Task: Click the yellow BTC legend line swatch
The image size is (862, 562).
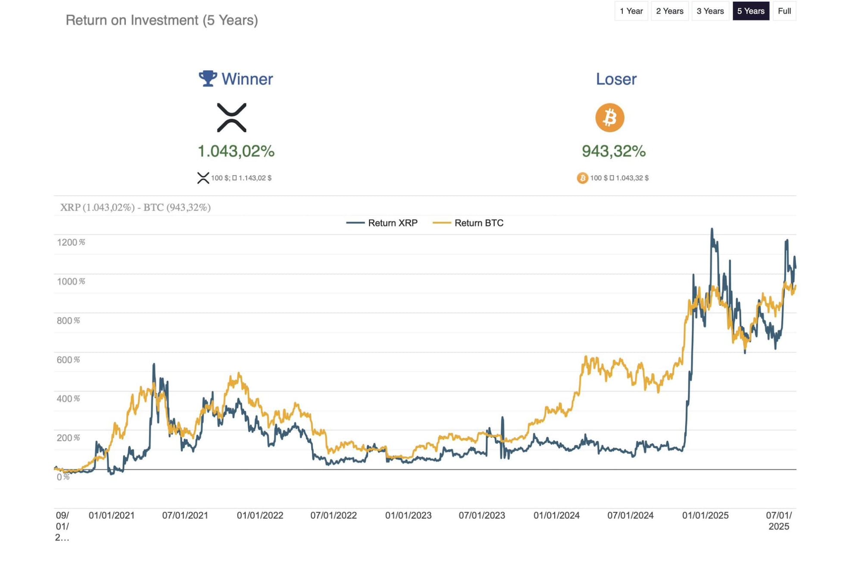Action: 442,223
